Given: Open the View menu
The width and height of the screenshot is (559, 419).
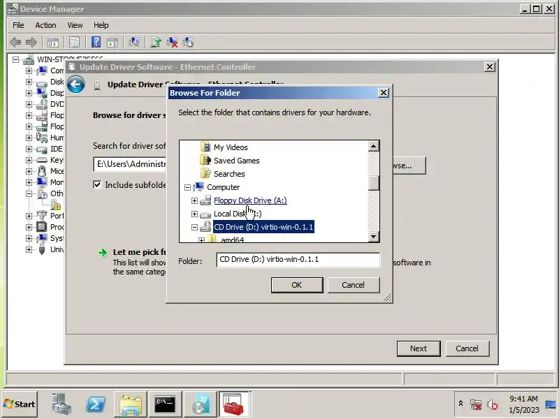Looking at the screenshot, I should click(x=75, y=25).
